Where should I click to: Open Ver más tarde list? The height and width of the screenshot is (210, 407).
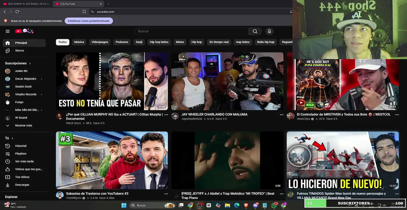click(x=24, y=161)
